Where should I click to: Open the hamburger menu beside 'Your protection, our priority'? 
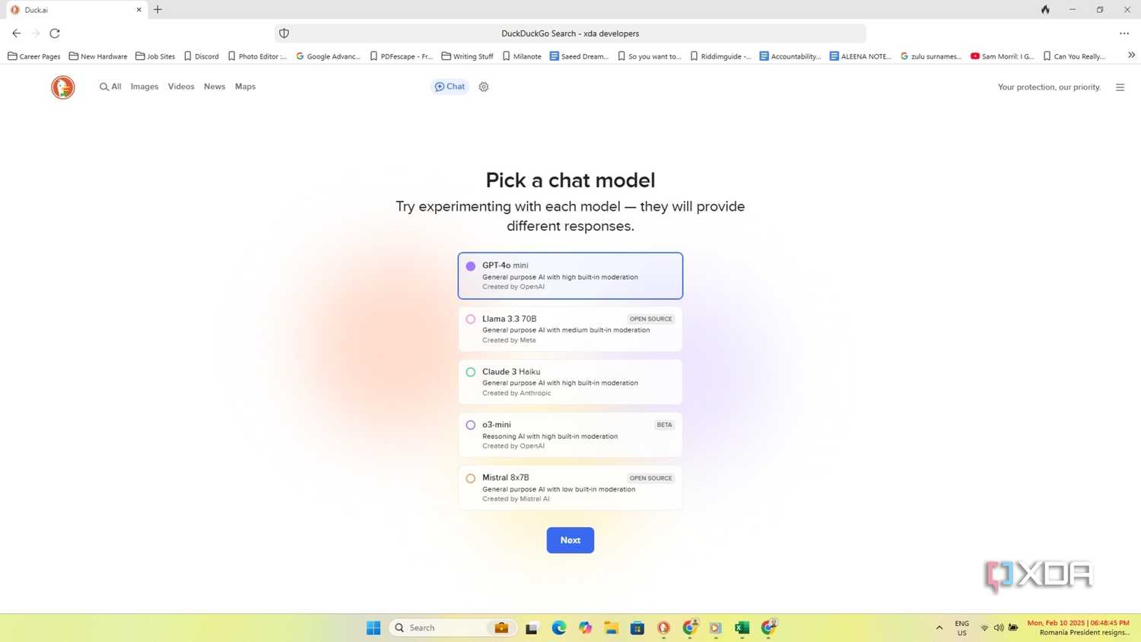[1120, 87]
